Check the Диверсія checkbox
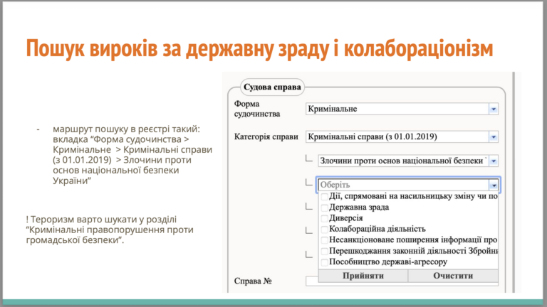Image resolution: width=547 pixels, height=307 pixels. pos(325,219)
